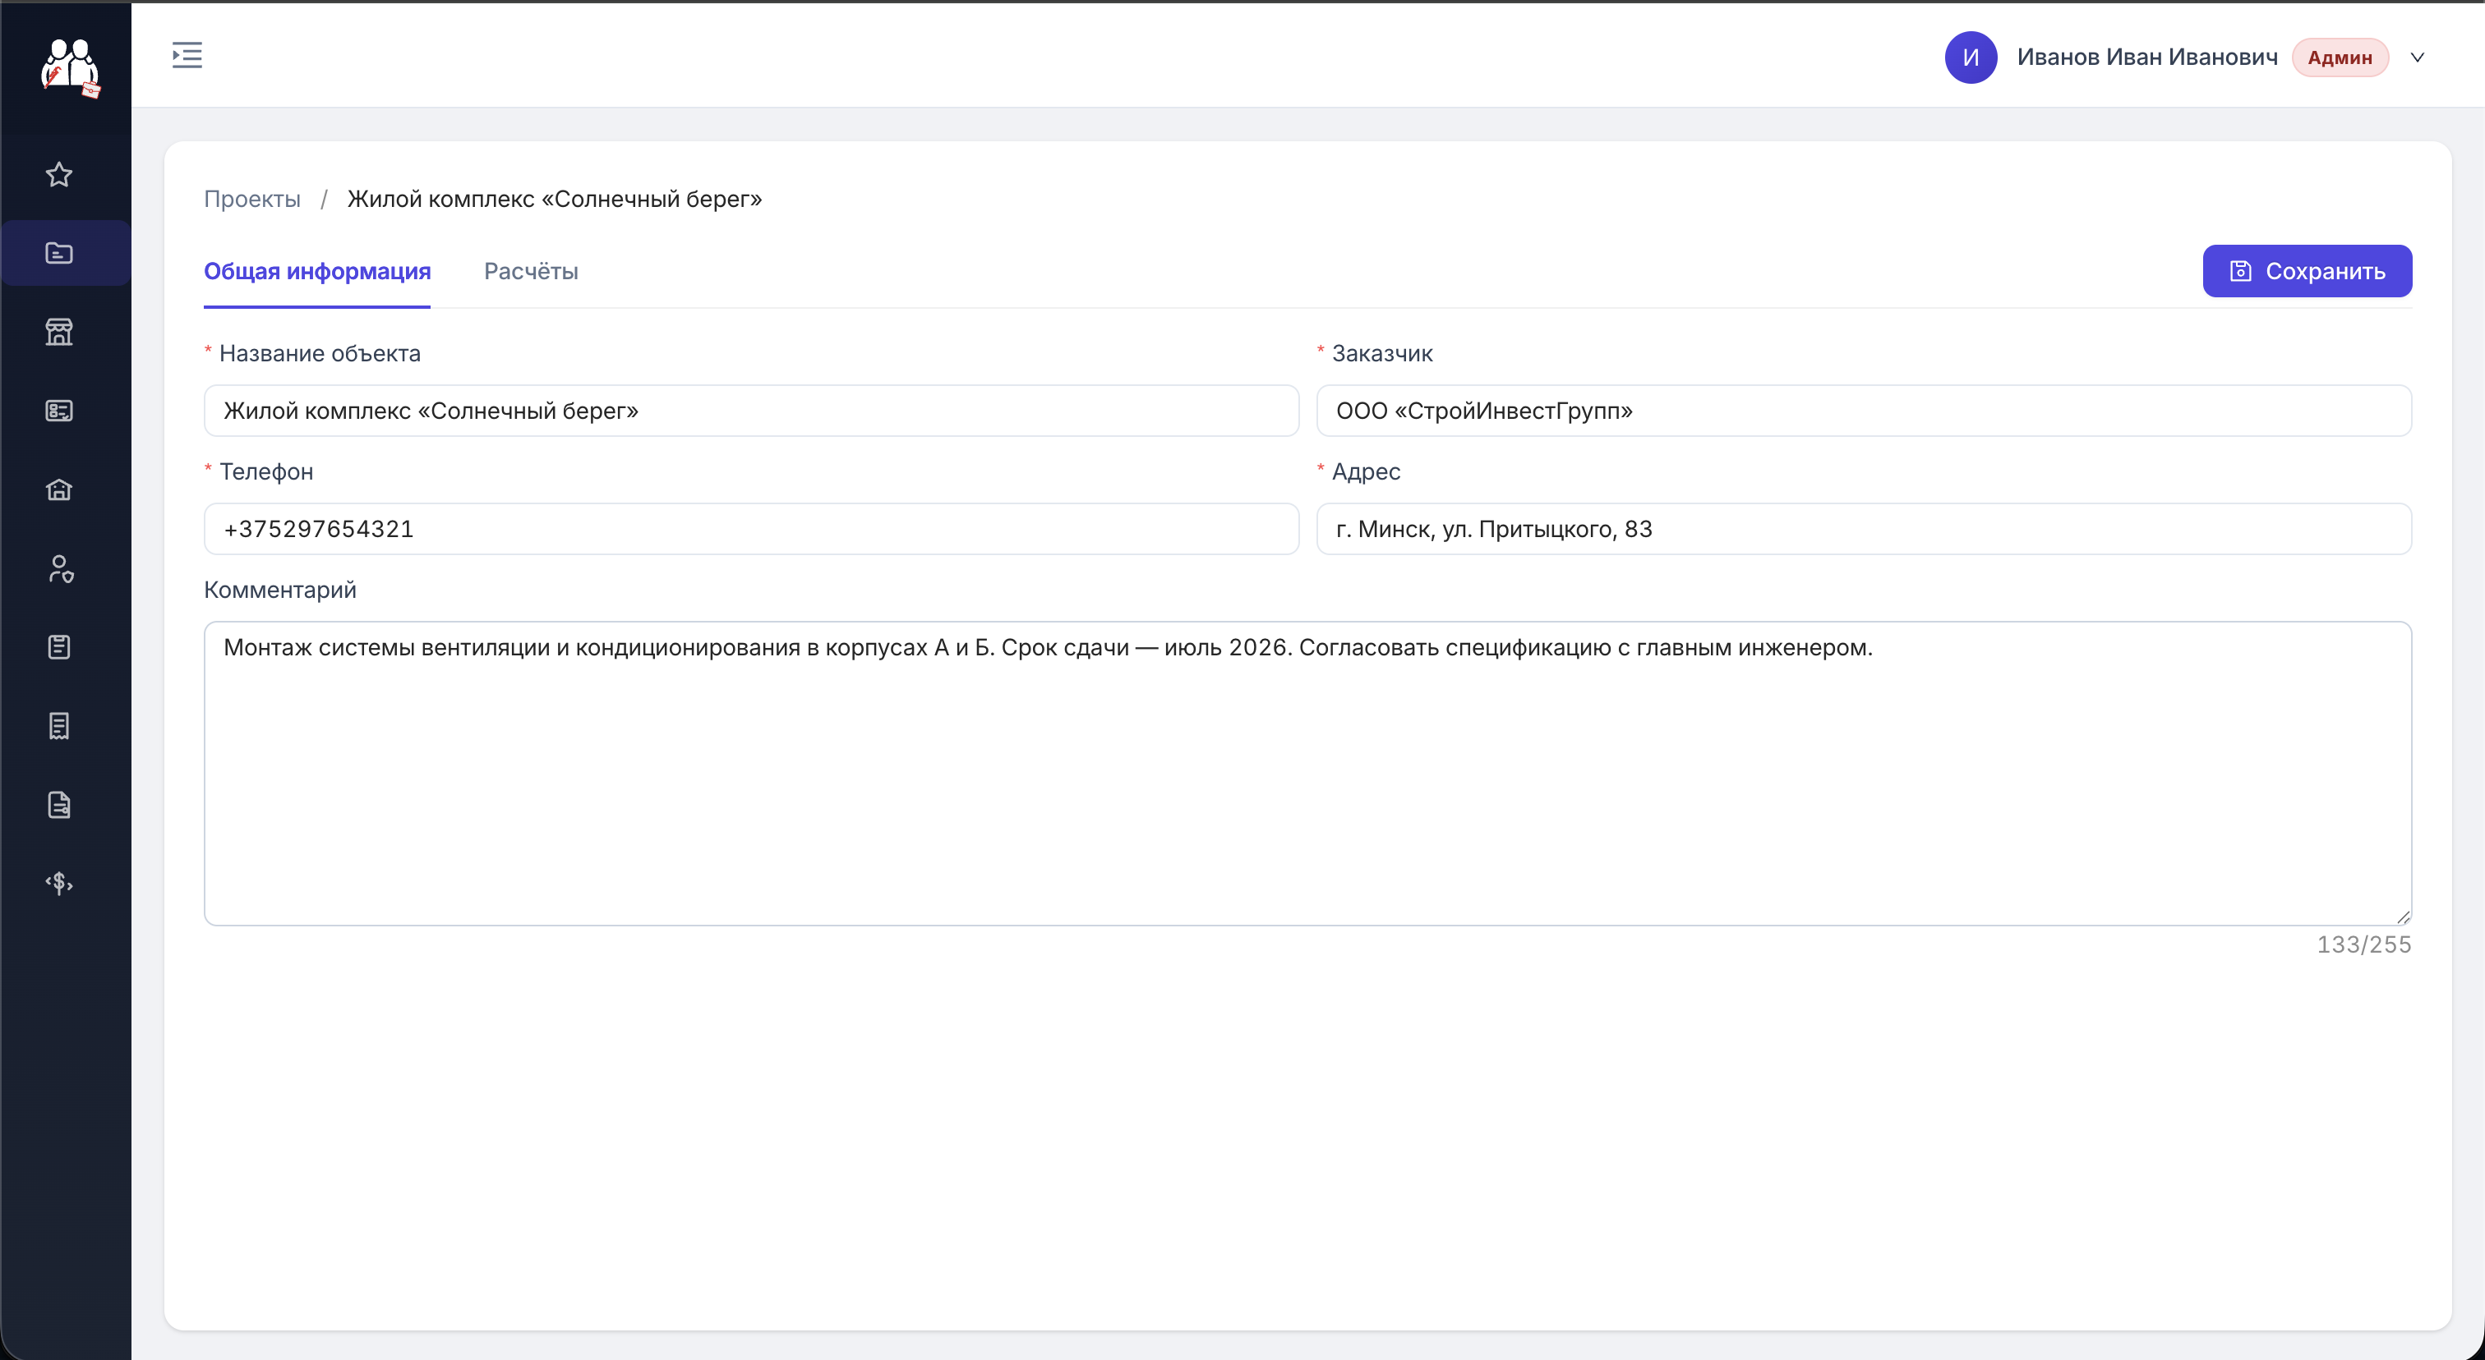Screen dimensions: 2485x1360
Task: Click the 133/255 character counter
Action: [x=2363, y=944]
